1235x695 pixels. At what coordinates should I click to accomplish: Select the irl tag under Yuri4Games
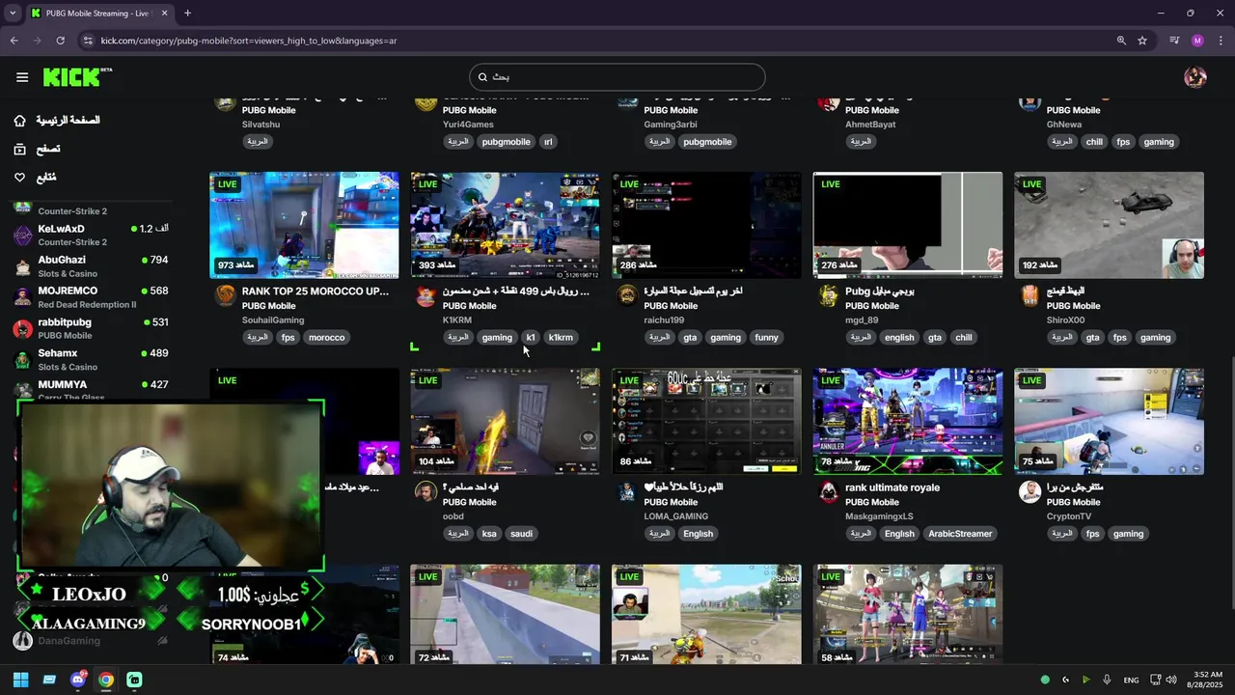[548, 142]
